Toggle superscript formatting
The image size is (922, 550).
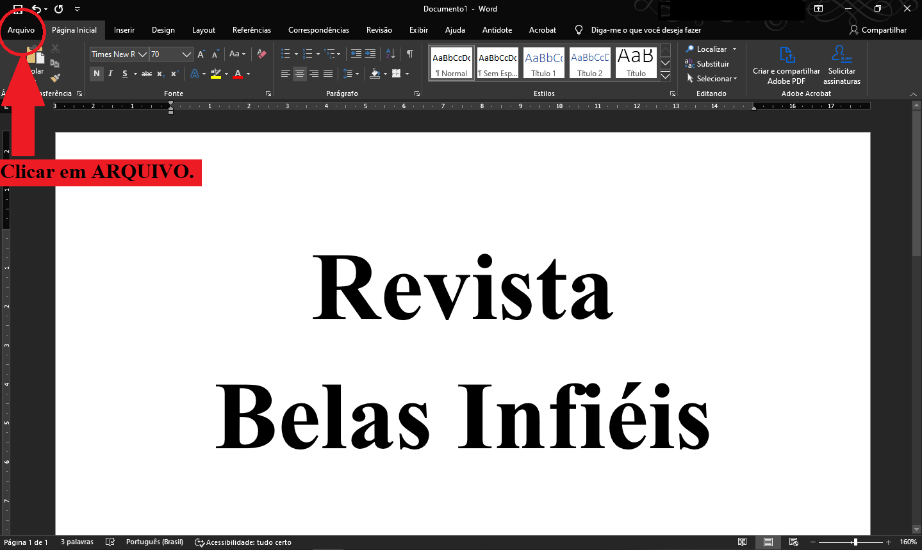pyautogui.click(x=174, y=74)
